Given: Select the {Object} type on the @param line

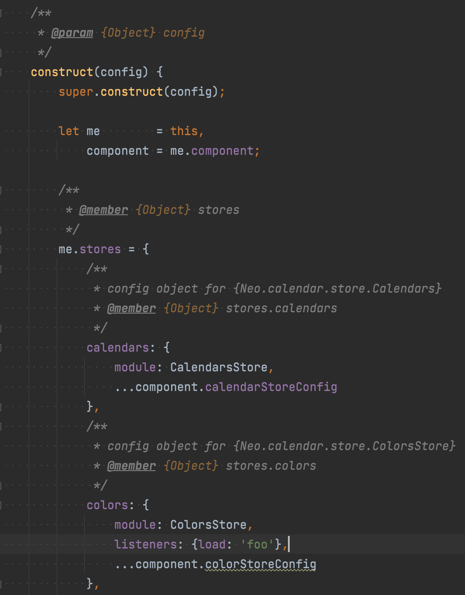Looking at the screenshot, I should coord(128,33).
